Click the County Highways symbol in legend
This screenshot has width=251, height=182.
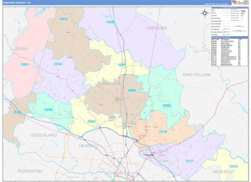[x=225, y=23]
